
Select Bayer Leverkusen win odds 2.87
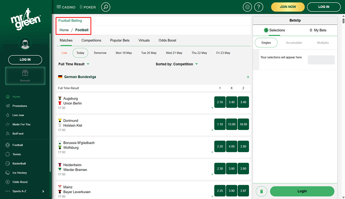tap(243, 191)
